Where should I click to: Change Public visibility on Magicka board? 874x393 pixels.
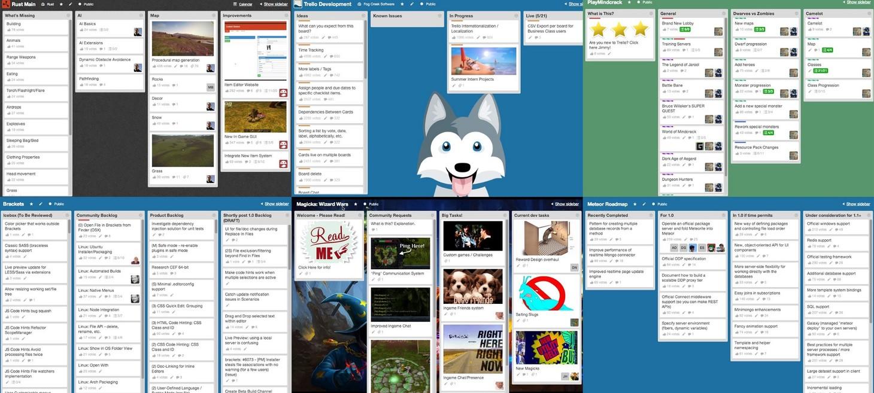(371, 204)
